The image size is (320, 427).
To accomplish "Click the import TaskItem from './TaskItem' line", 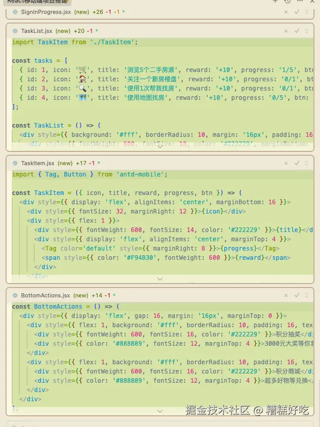I will (75, 42).
